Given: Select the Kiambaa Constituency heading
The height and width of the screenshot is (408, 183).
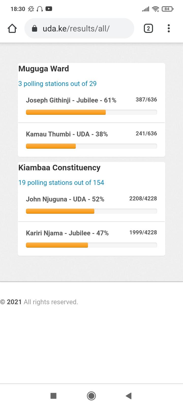Looking at the screenshot, I should (x=59, y=168).
